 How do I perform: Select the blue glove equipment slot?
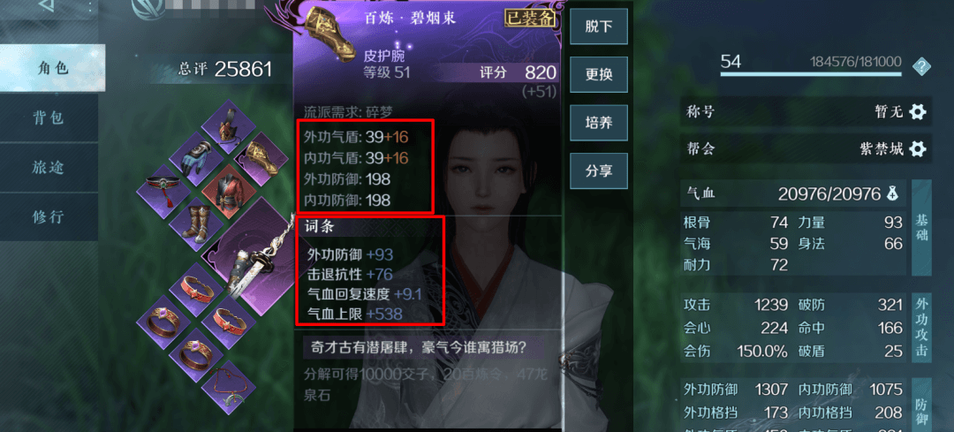[196, 159]
